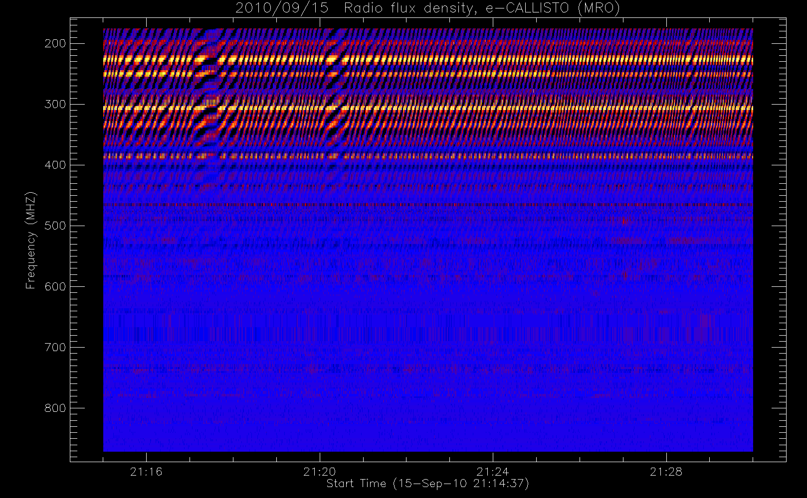Click the 200 frequency tick label
Image resolution: width=807 pixels, height=498 pixels.
pos(55,44)
